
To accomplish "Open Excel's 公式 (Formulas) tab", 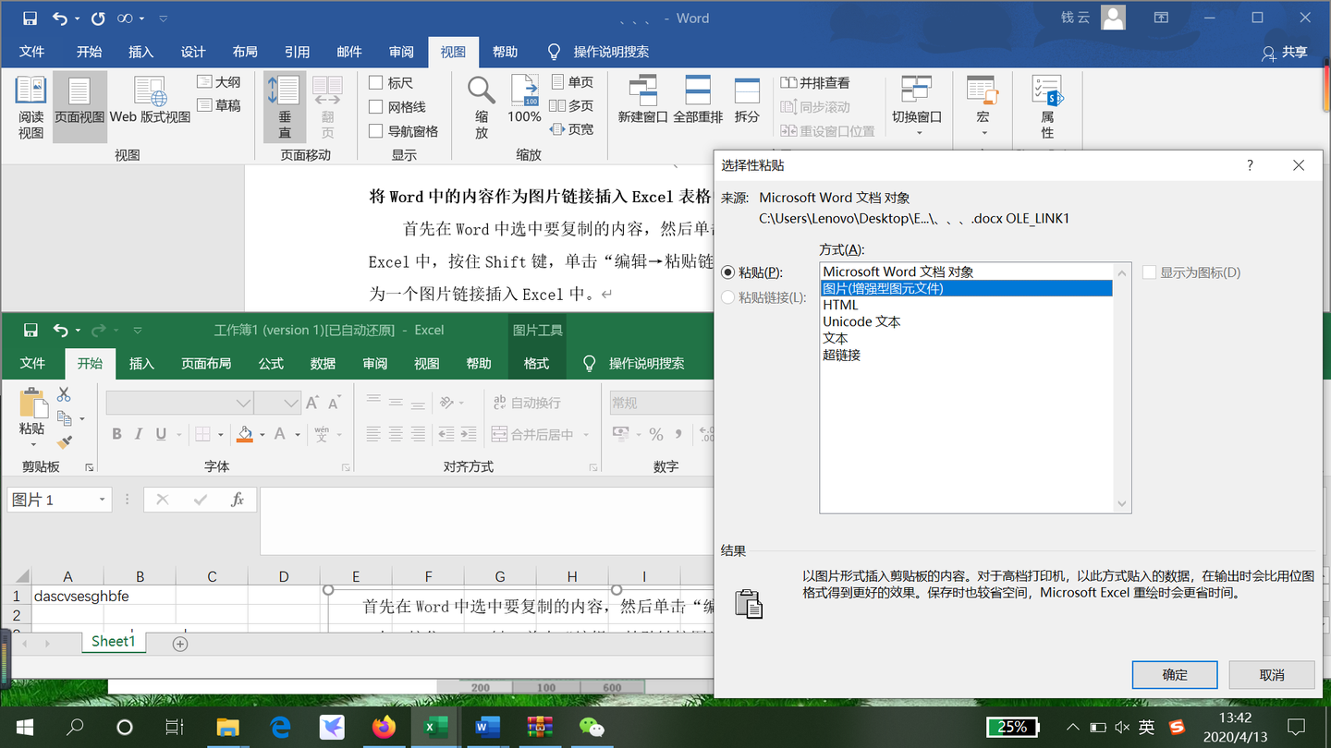I will pos(271,363).
